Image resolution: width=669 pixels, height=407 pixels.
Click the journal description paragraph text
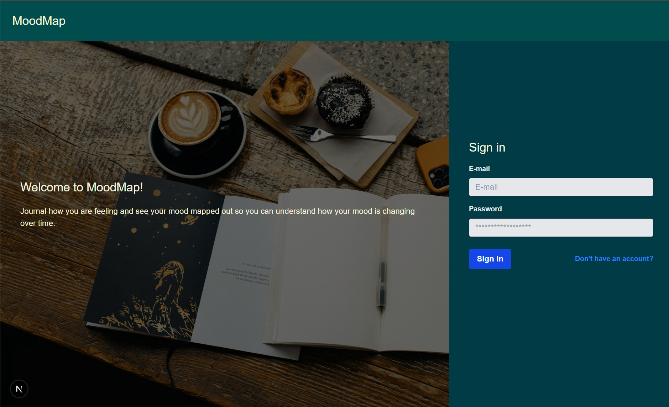[x=217, y=217]
